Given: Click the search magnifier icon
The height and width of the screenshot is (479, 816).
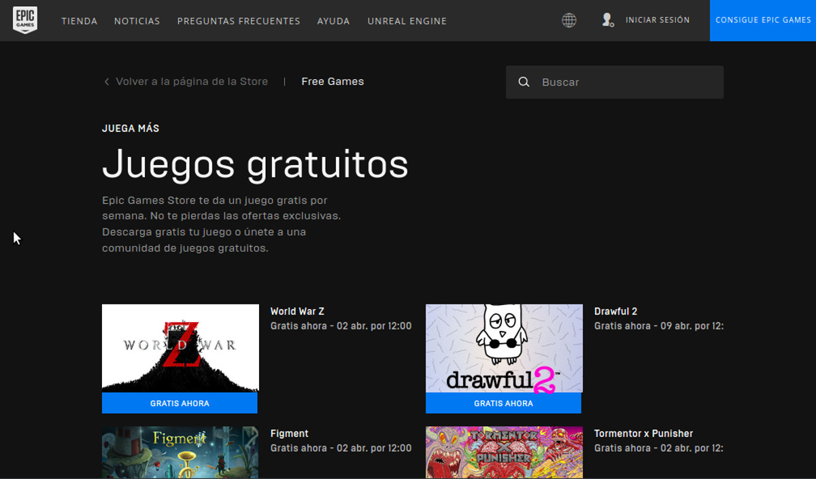Looking at the screenshot, I should [524, 82].
